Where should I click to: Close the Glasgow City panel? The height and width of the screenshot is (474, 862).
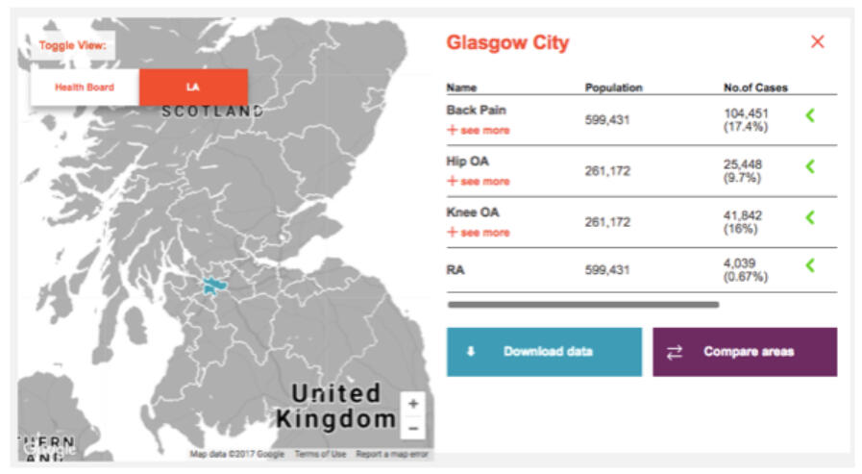(817, 41)
